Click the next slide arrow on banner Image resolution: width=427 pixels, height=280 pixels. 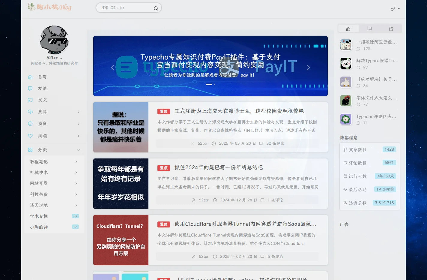point(309,68)
